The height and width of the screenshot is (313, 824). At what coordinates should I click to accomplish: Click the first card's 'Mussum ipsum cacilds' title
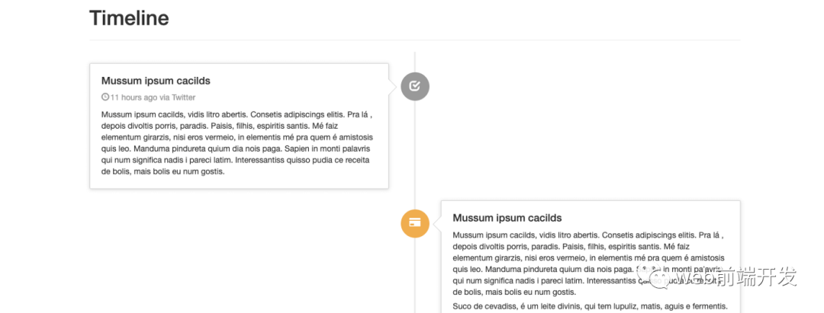click(156, 81)
